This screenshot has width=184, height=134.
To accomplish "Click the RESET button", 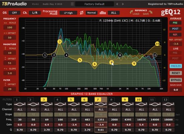I will (176, 73).
